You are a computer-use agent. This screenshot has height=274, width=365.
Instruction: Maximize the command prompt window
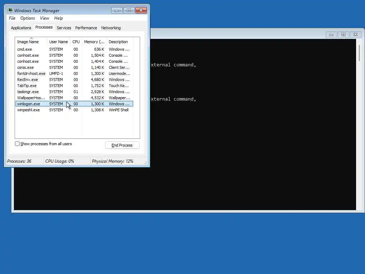(343, 35)
